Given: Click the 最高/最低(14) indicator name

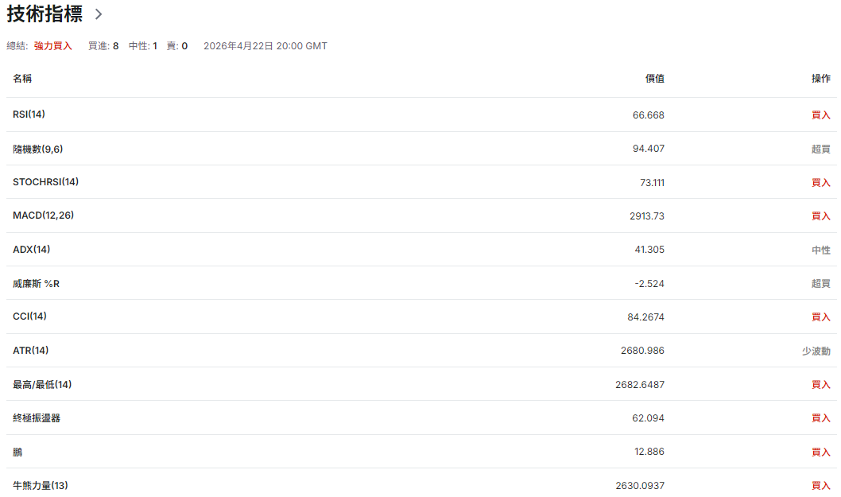Looking at the screenshot, I should [42, 385].
